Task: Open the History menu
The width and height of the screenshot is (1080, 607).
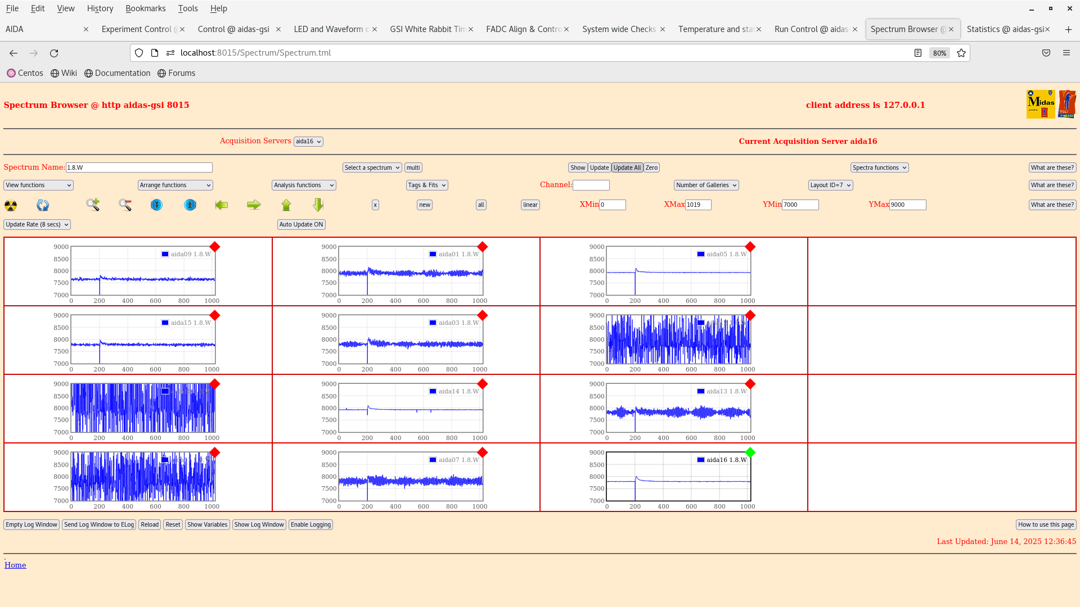Action: point(100,8)
